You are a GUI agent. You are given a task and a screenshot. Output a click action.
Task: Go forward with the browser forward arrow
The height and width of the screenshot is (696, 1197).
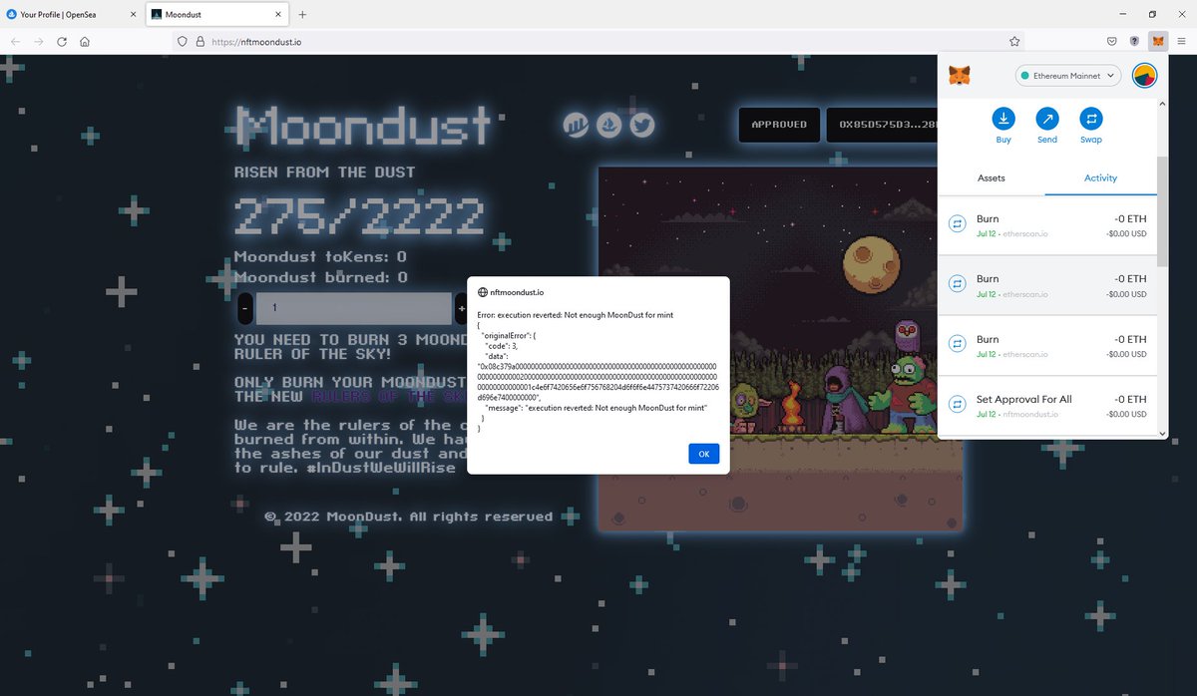[x=38, y=42]
